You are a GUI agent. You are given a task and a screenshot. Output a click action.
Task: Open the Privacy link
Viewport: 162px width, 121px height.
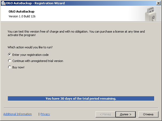[45, 114]
